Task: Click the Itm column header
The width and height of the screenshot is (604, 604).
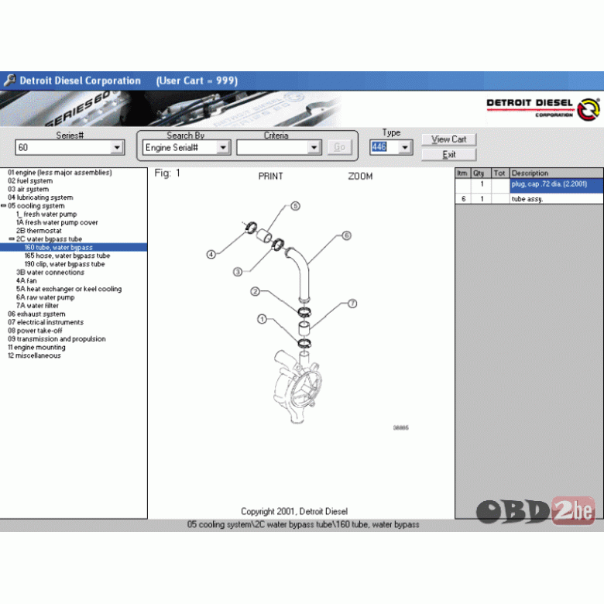Action: click(462, 173)
